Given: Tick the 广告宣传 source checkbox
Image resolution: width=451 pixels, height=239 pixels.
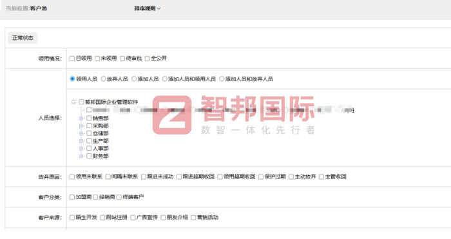Looking at the screenshot, I should click(133, 218).
